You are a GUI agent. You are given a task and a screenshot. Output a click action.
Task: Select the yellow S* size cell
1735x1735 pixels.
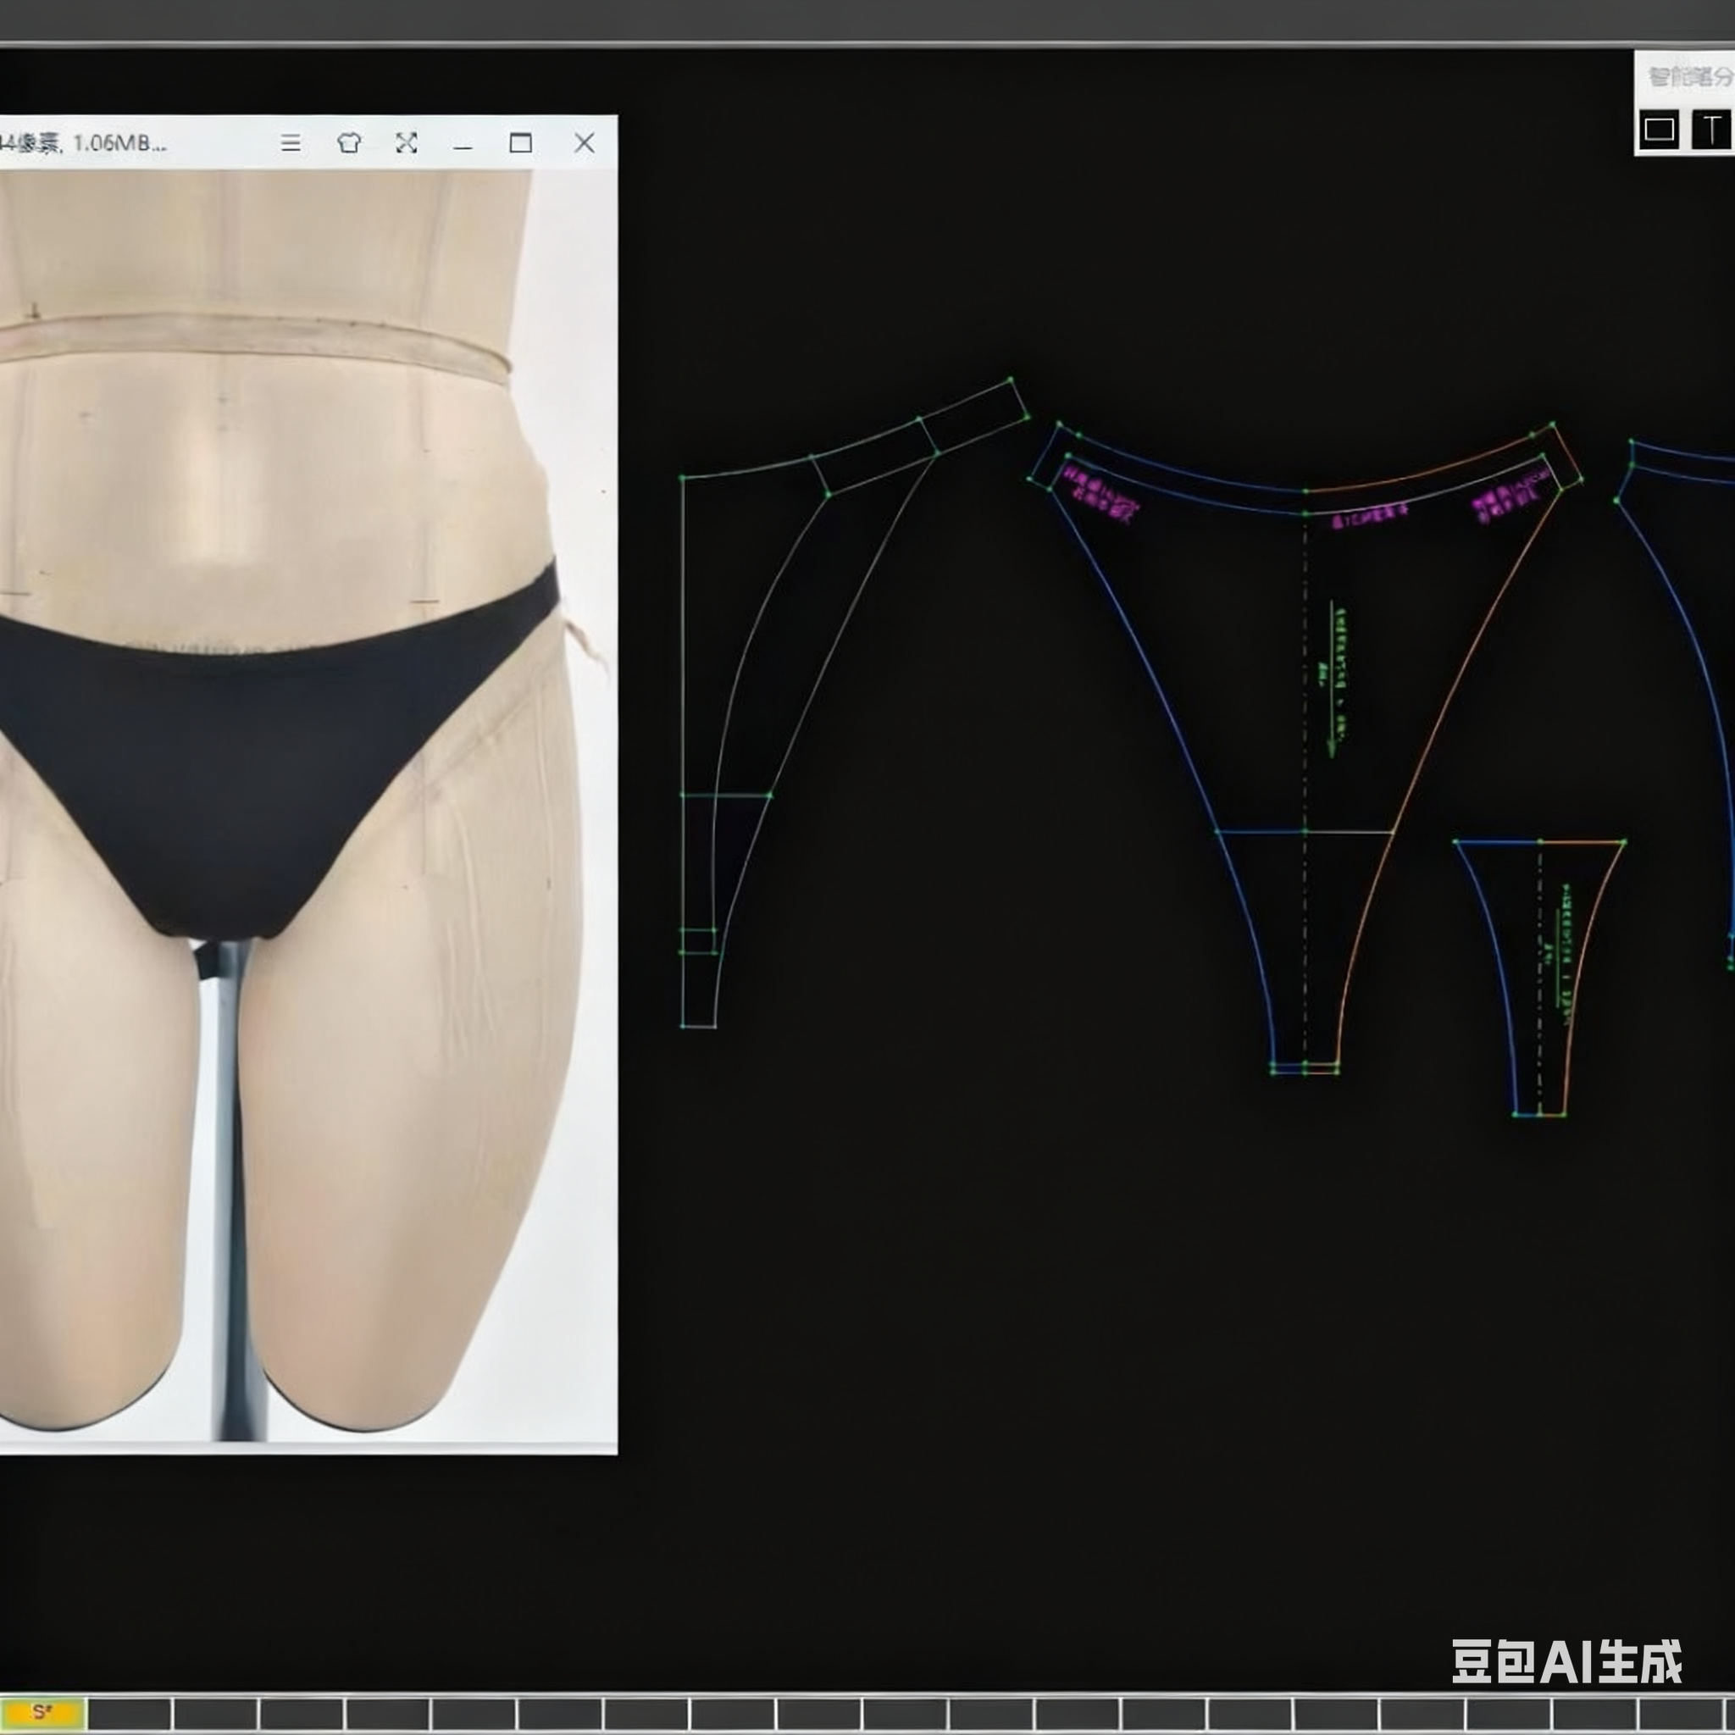point(42,1712)
